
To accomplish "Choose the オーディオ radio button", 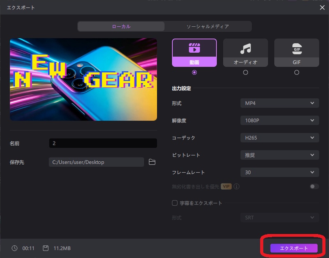I will click(x=246, y=72).
